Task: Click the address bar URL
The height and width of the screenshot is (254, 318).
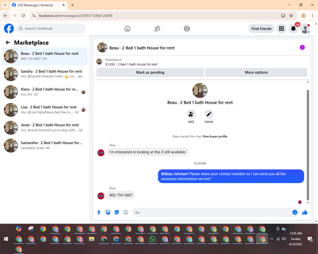Action: (76, 16)
